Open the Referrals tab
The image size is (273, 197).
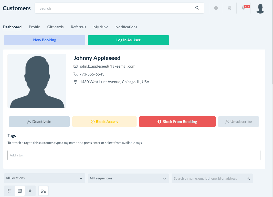click(79, 27)
